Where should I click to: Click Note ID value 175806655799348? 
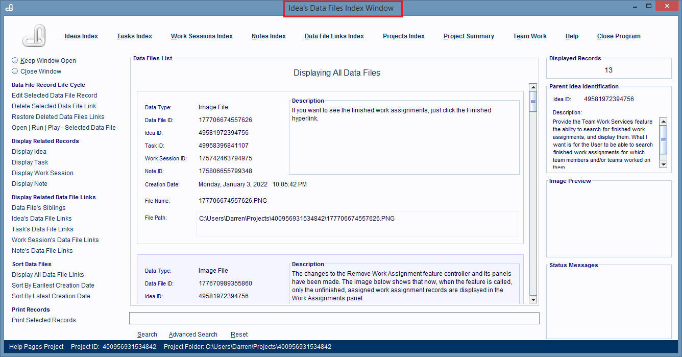(x=225, y=171)
